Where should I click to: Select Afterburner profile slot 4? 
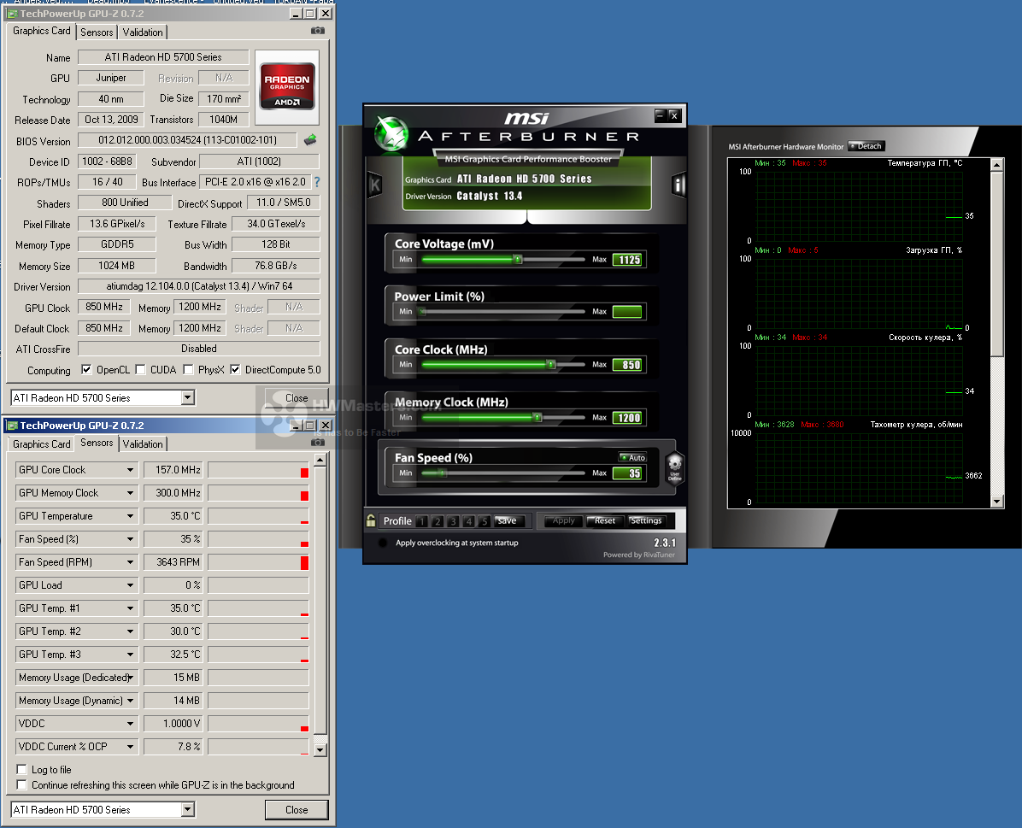468,521
